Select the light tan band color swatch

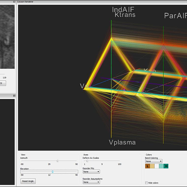(x=152, y=166)
